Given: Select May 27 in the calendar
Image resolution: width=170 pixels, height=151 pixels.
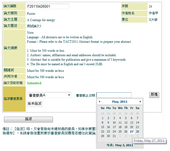Looking at the screenshot, I should (132, 131).
